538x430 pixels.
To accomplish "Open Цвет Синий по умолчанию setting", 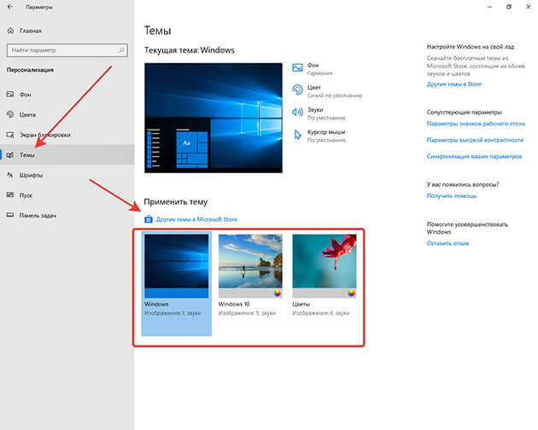I will tap(327, 91).
